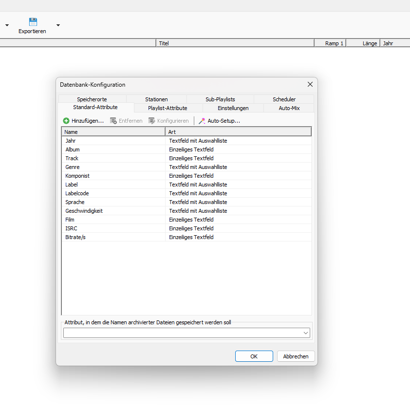Select the Genre attribute row

point(73,167)
